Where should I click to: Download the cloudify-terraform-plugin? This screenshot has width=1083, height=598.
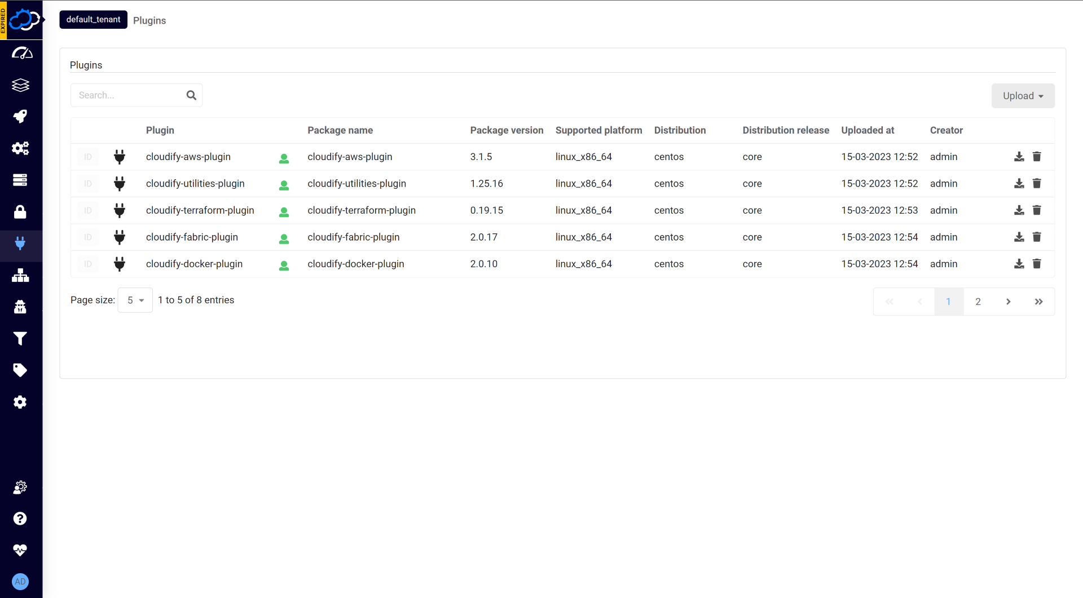tap(1019, 210)
